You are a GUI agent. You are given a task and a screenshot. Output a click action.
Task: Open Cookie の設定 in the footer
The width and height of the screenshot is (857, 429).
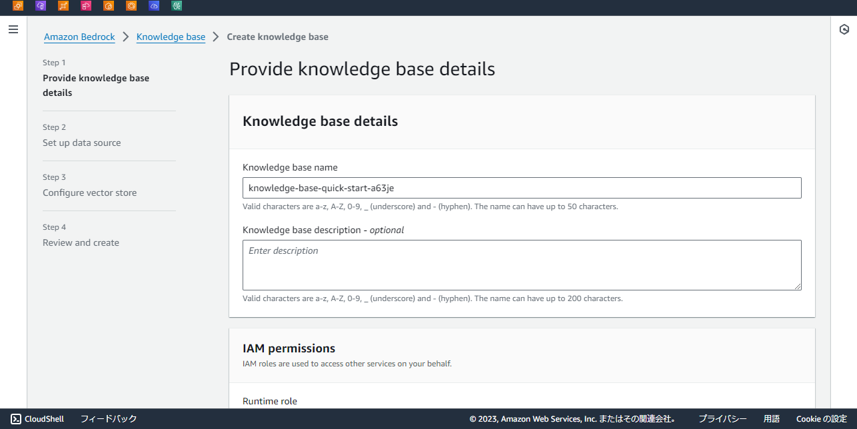tap(820, 418)
